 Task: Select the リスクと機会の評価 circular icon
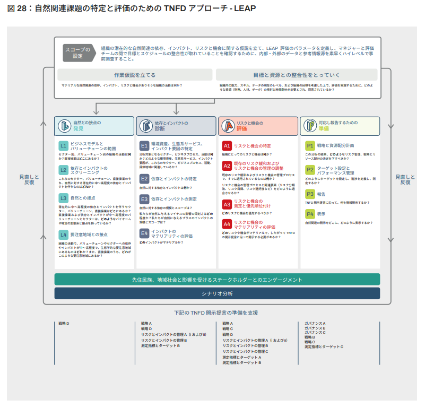228,126
